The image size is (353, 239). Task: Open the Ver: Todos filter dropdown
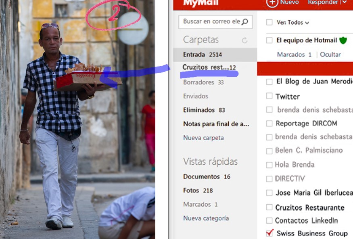293,23
